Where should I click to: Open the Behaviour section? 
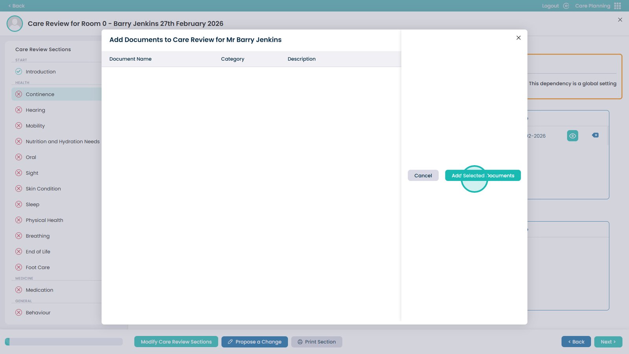coord(38,313)
